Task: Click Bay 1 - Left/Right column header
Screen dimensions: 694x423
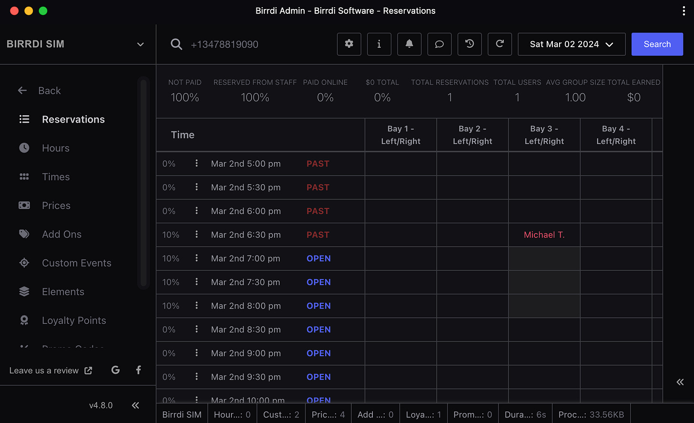Action: pyautogui.click(x=401, y=135)
